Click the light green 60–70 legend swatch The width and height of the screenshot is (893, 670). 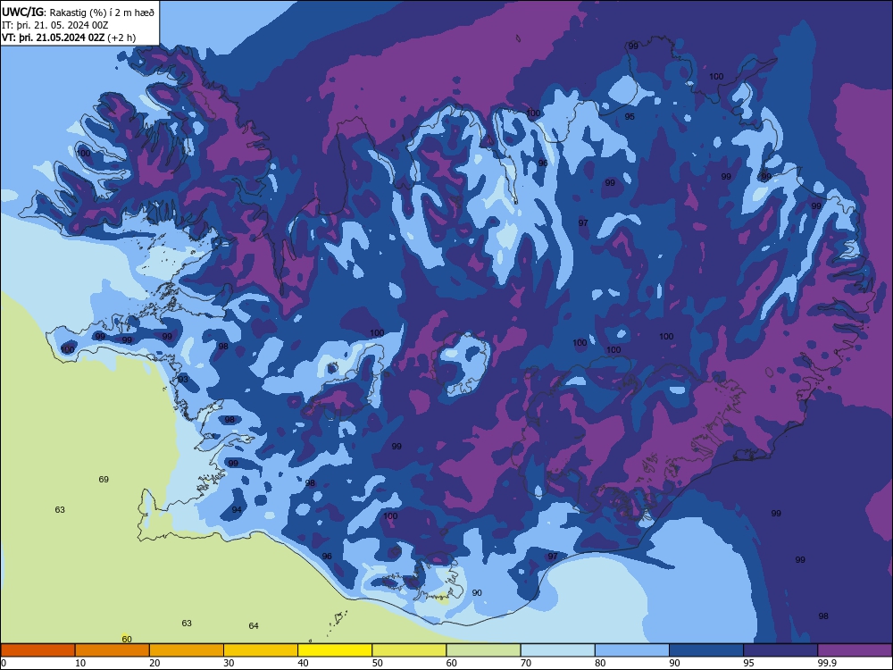pyautogui.click(x=483, y=650)
